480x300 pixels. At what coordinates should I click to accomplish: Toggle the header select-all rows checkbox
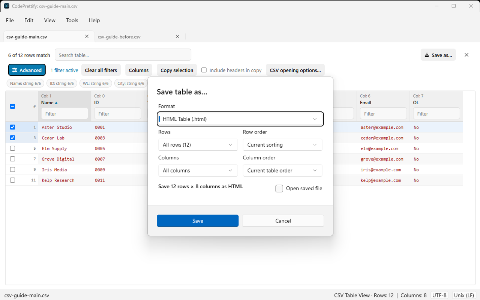pos(12,106)
